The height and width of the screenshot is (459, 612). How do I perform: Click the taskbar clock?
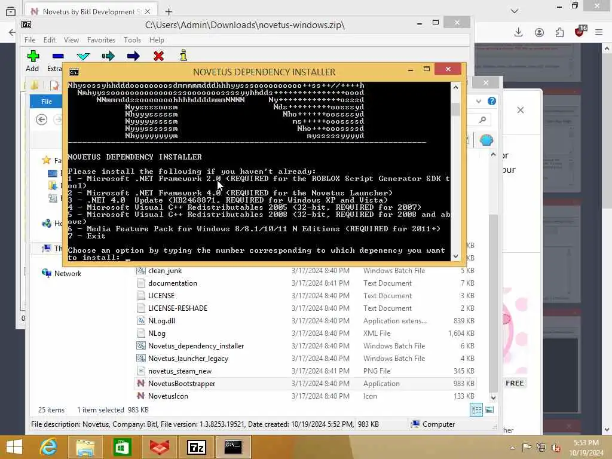pyautogui.click(x=586, y=448)
